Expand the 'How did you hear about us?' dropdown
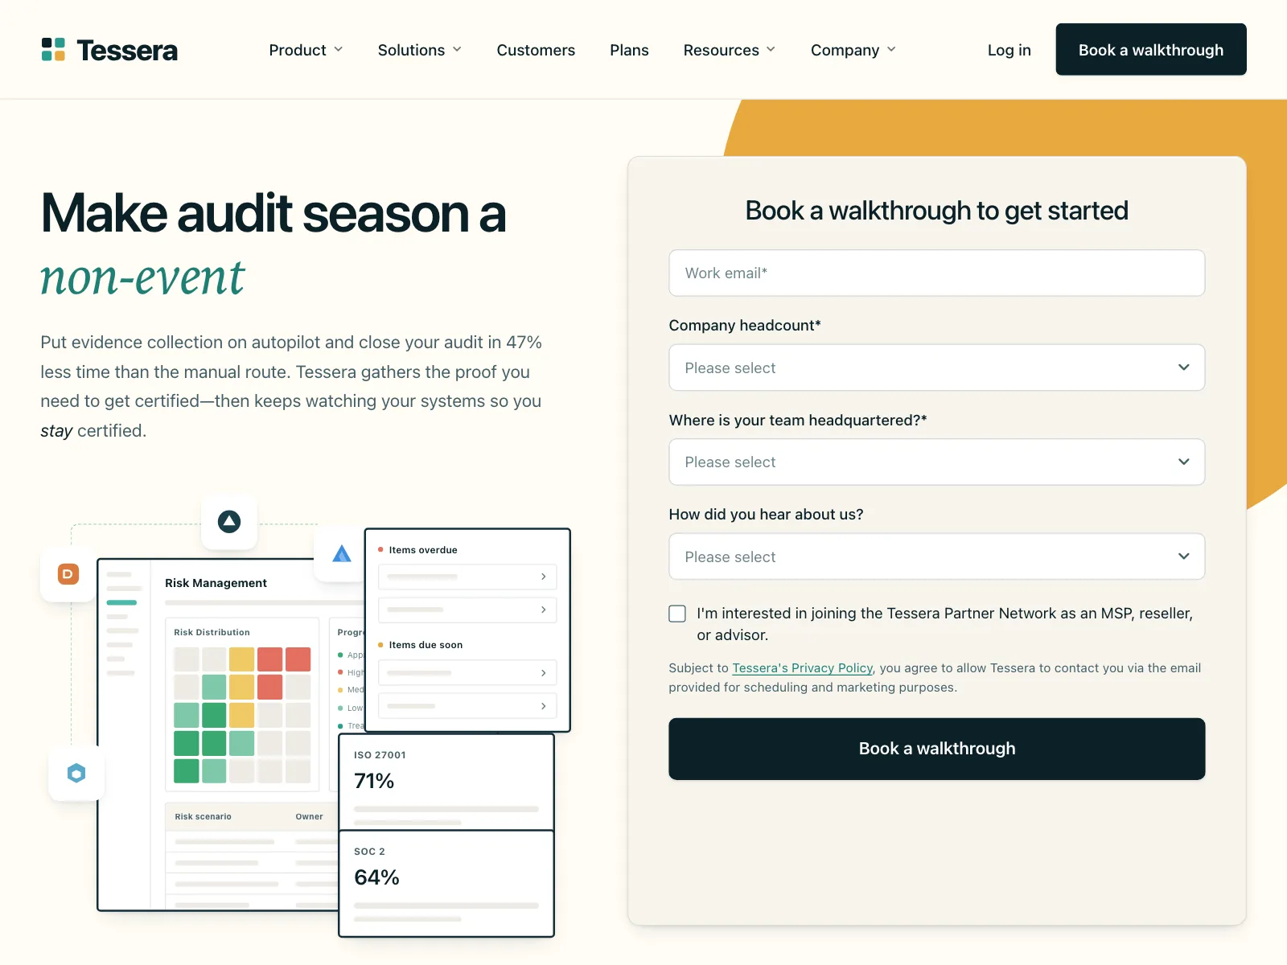This screenshot has height=965, width=1287. click(936, 556)
